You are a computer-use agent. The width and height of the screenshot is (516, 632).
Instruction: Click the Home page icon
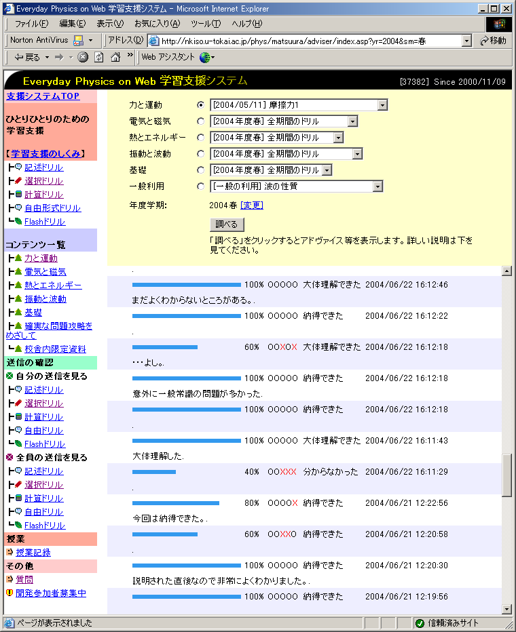(x=116, y=57)
